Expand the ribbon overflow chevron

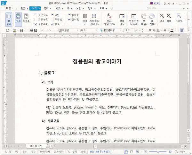pyautogui.click(x=188, y=19)
